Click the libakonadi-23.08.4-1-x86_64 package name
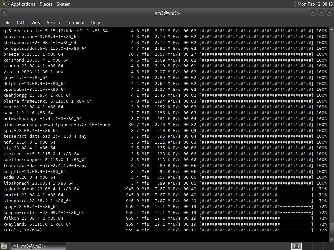Image resolution: width=334 pixels, height=250 pixels. tap(38, 183)
